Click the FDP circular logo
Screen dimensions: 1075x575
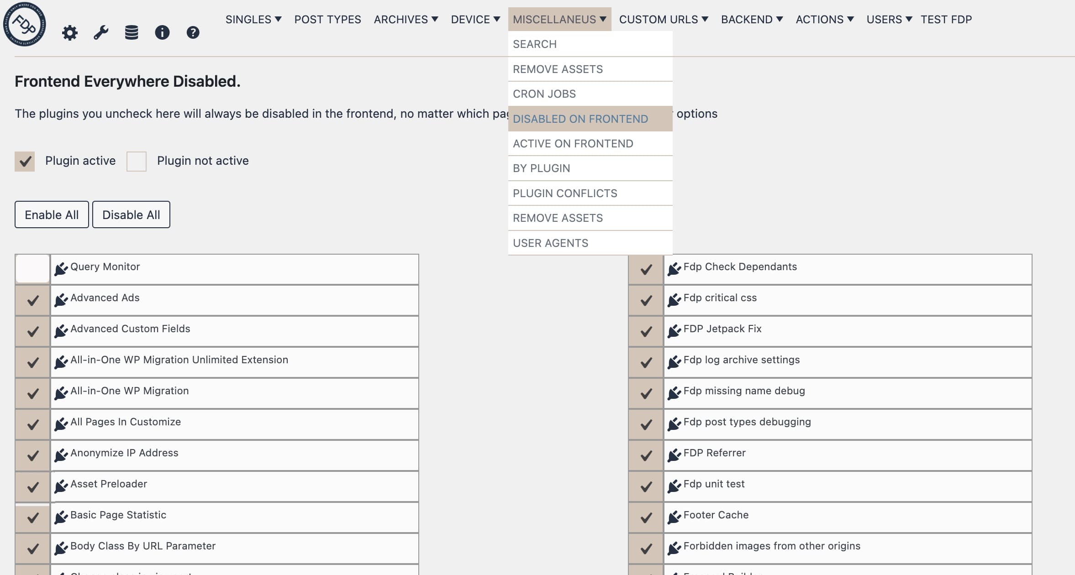click(x=24, y=24)
